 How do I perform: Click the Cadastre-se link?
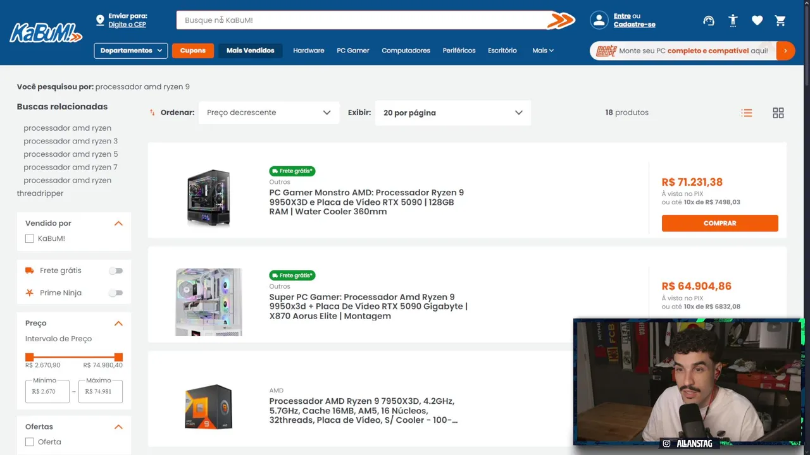[634, 25]
